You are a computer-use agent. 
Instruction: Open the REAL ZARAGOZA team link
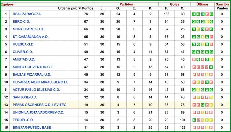(26, 14)
